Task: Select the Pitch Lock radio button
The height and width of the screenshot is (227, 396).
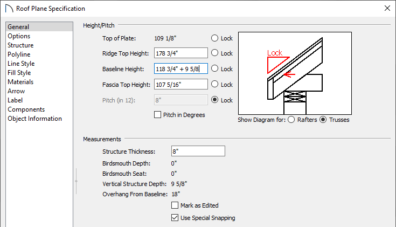Action: pos(214,100)
